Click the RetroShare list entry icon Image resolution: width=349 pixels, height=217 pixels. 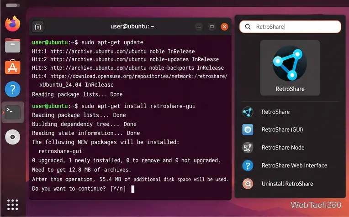(x=248, y=112)
